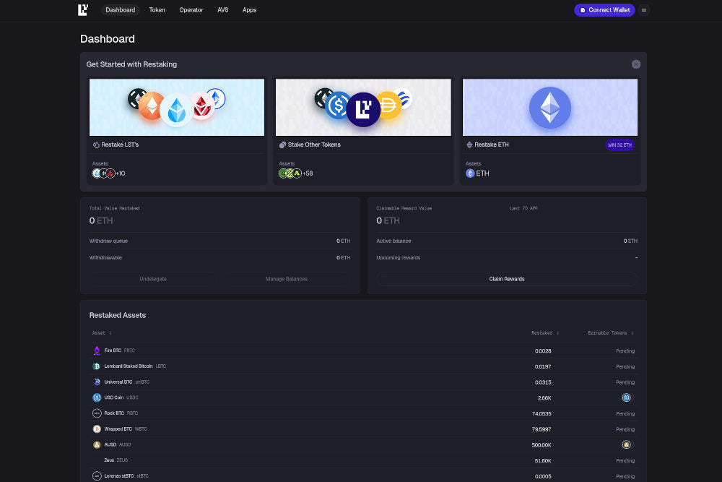Select the Restake ETH card banner

click(549, 107)
